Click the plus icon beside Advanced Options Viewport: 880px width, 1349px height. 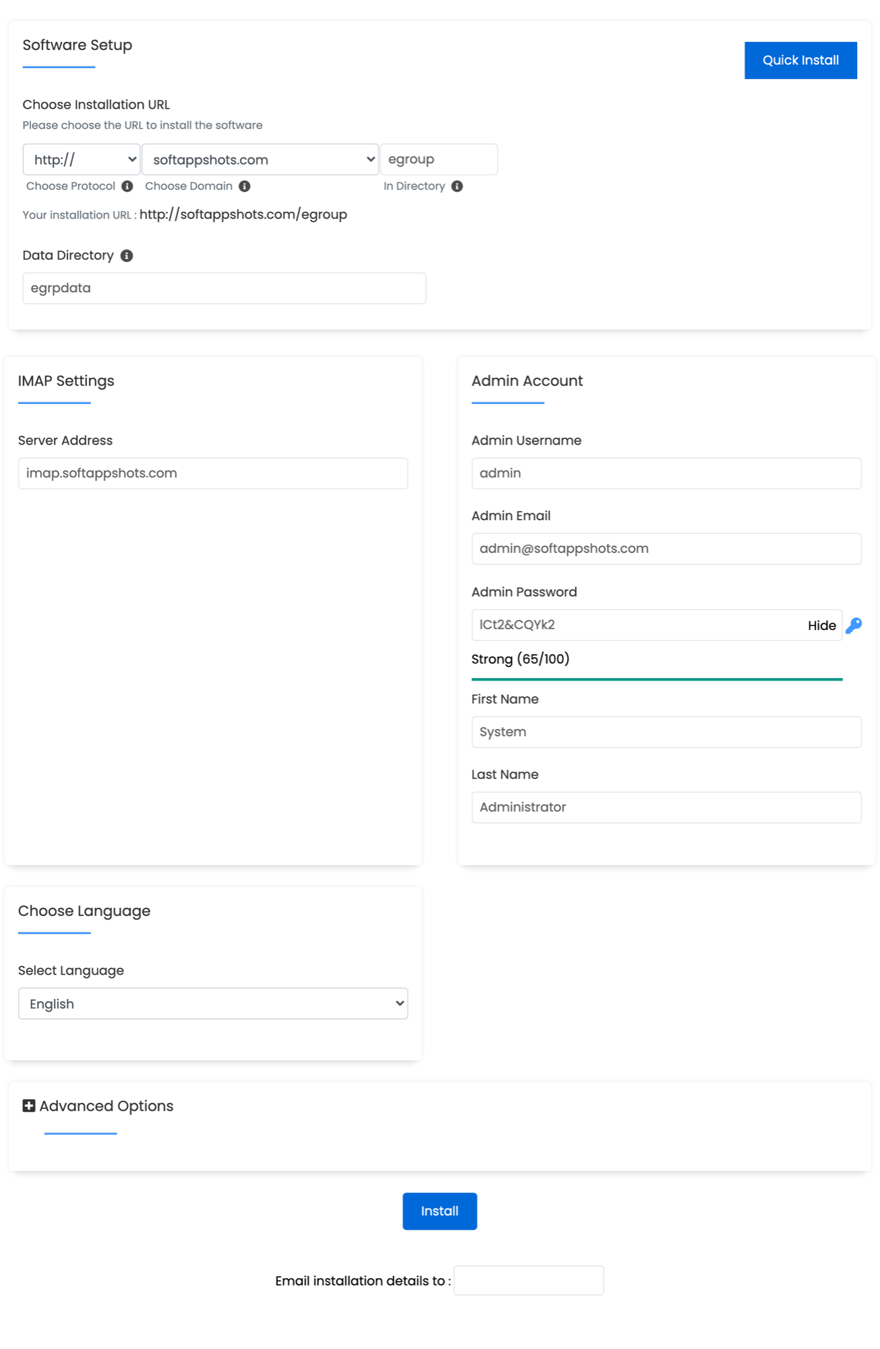coord(29,1106)
